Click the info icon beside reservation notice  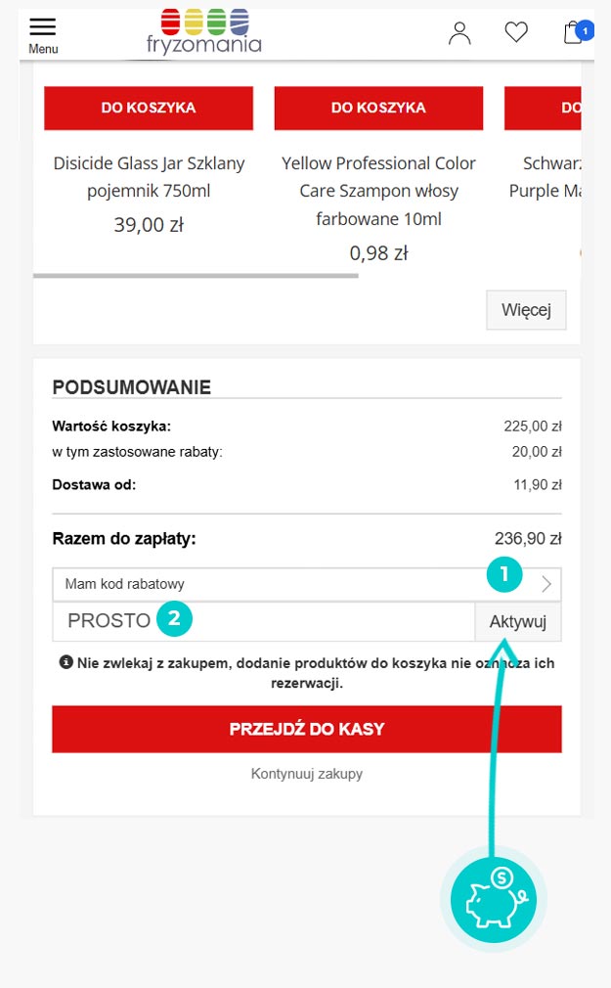point(66,662)
